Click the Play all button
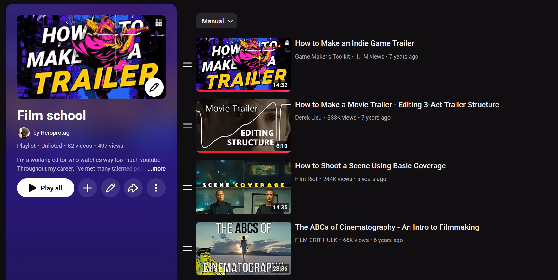 coord(46,188)
